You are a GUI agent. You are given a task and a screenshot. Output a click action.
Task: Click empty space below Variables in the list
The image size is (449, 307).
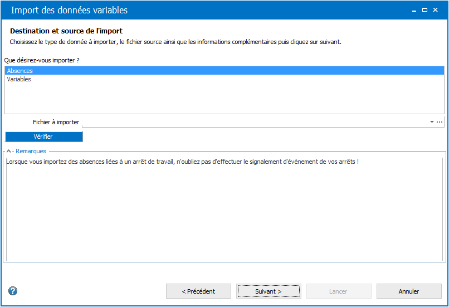(224, 98)
